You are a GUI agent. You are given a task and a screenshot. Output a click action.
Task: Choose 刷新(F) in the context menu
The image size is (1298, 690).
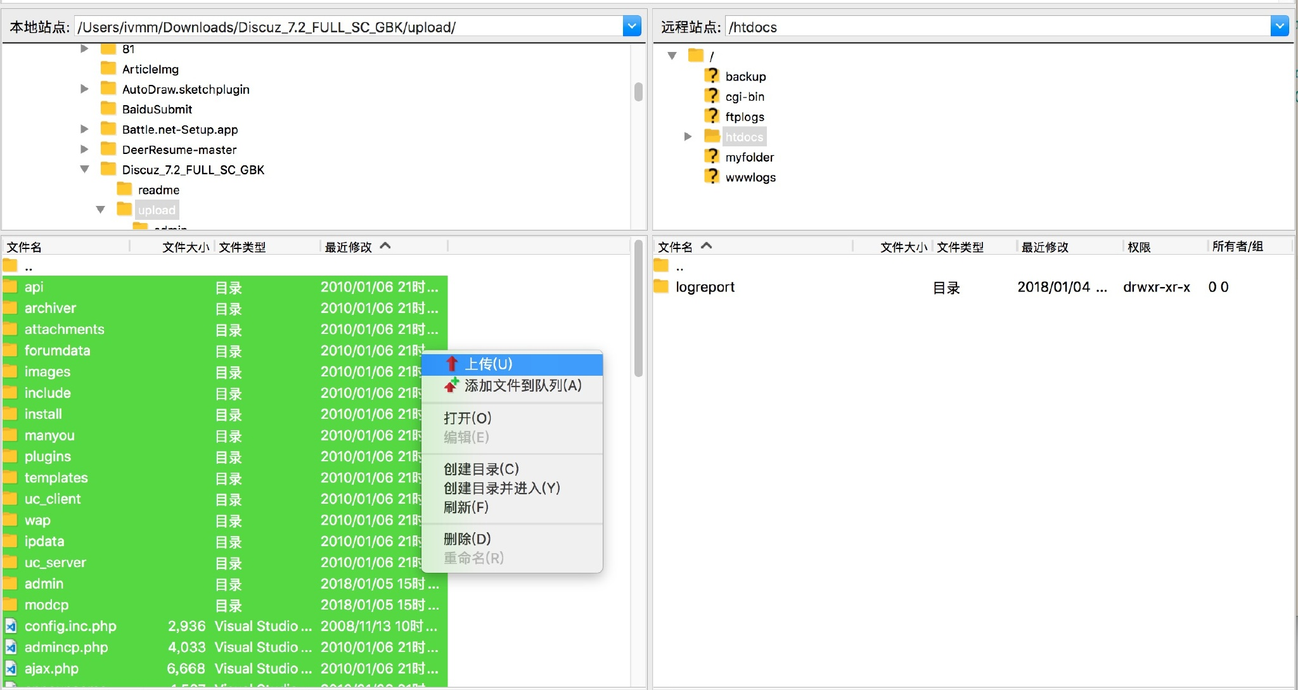click(x=466, y=507)
